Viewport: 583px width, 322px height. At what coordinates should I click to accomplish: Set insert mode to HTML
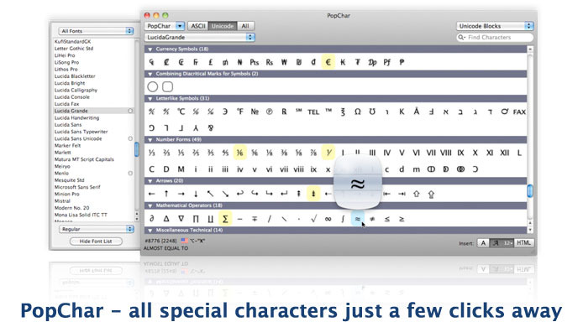[523, 243]
